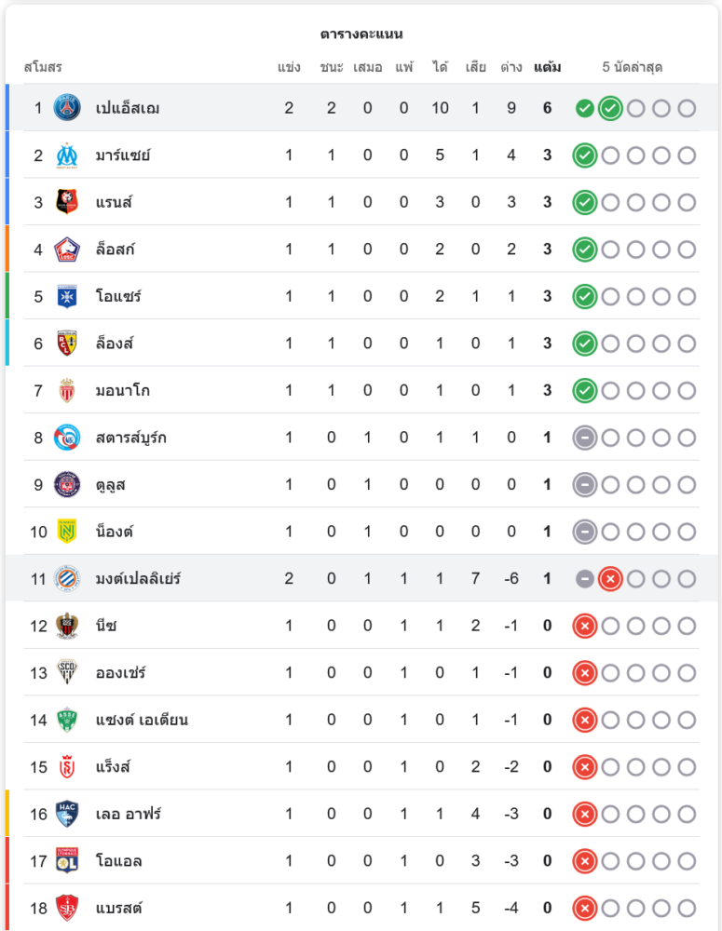Viewport: 722px width, 931px height.
Task: Click Montpellier's red loss indicator
Action: tap(610, 579)
